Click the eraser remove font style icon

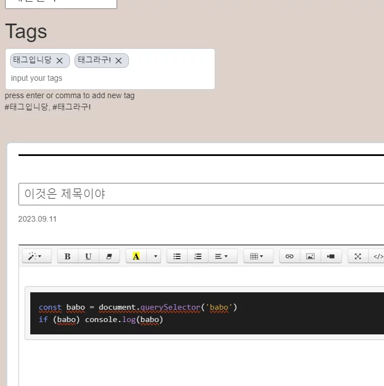pos(109,256)
